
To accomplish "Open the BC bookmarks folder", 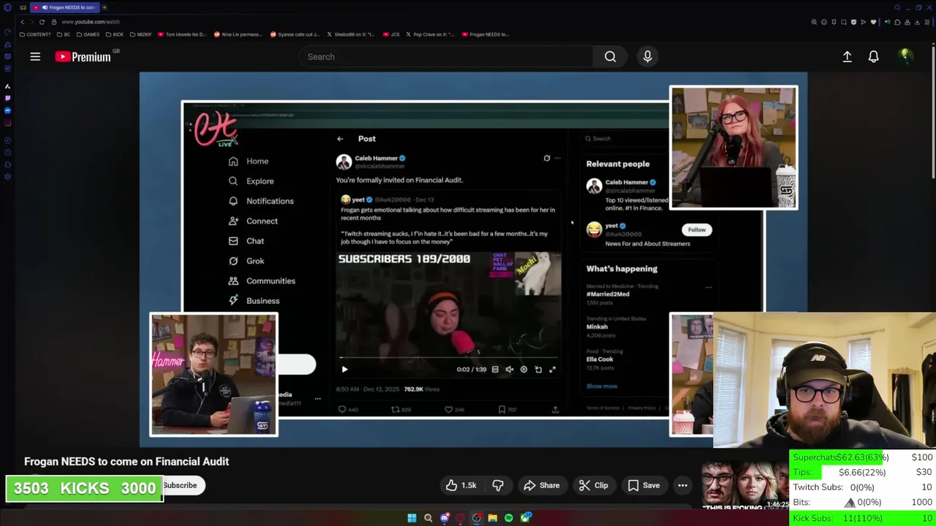I will click(x=63, y=34).
